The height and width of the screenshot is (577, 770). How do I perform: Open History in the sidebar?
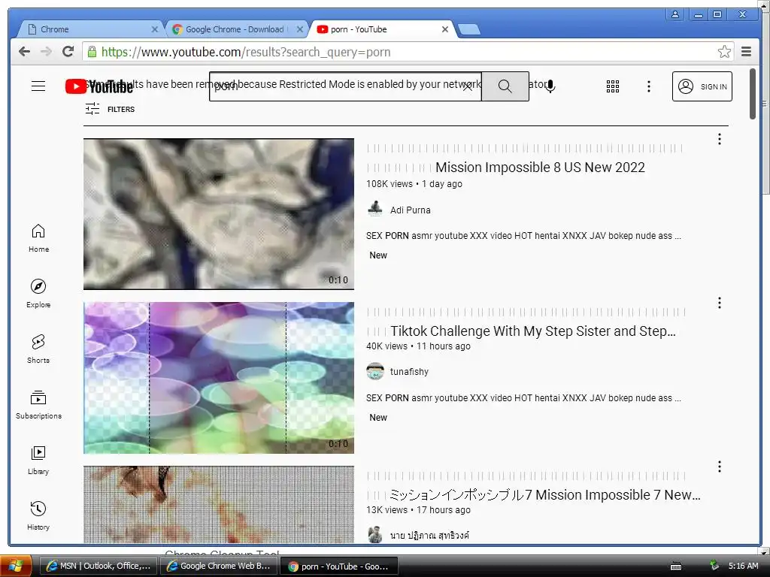coord(38,515)
